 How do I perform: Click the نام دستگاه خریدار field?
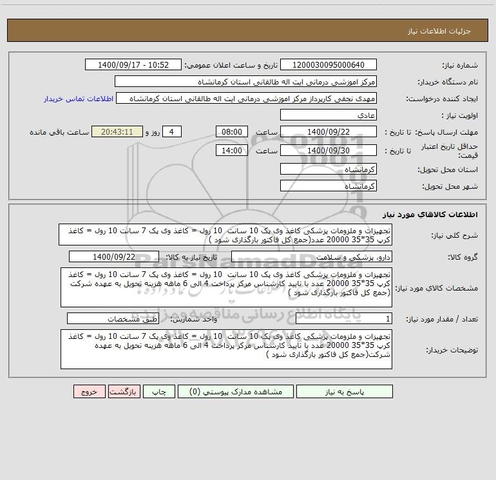[x=245, y=81]
